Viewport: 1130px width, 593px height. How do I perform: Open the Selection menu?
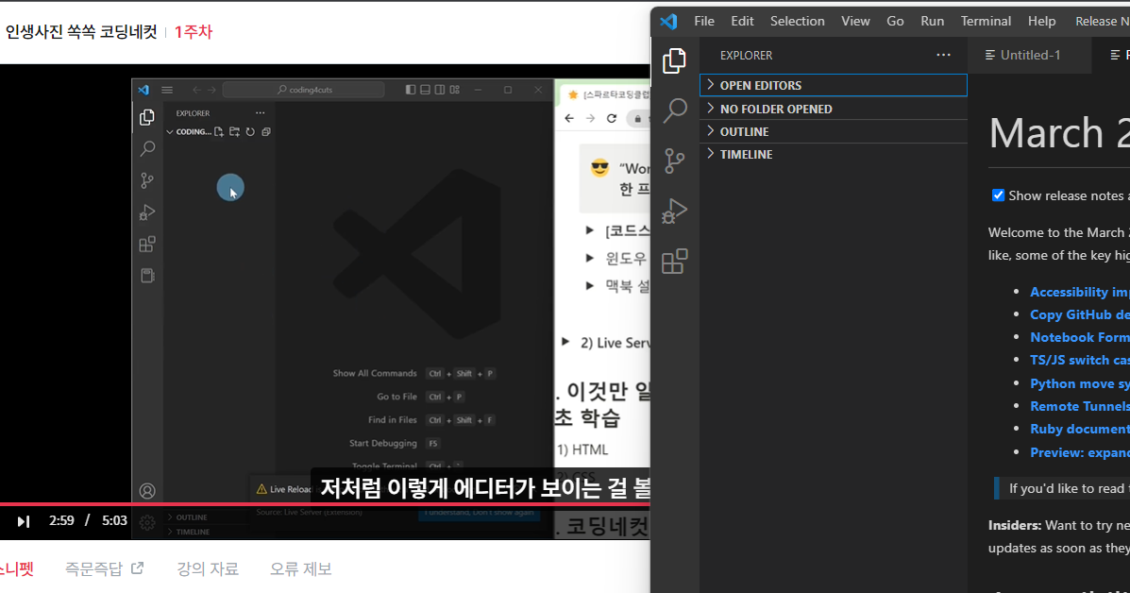click(797, 21)
